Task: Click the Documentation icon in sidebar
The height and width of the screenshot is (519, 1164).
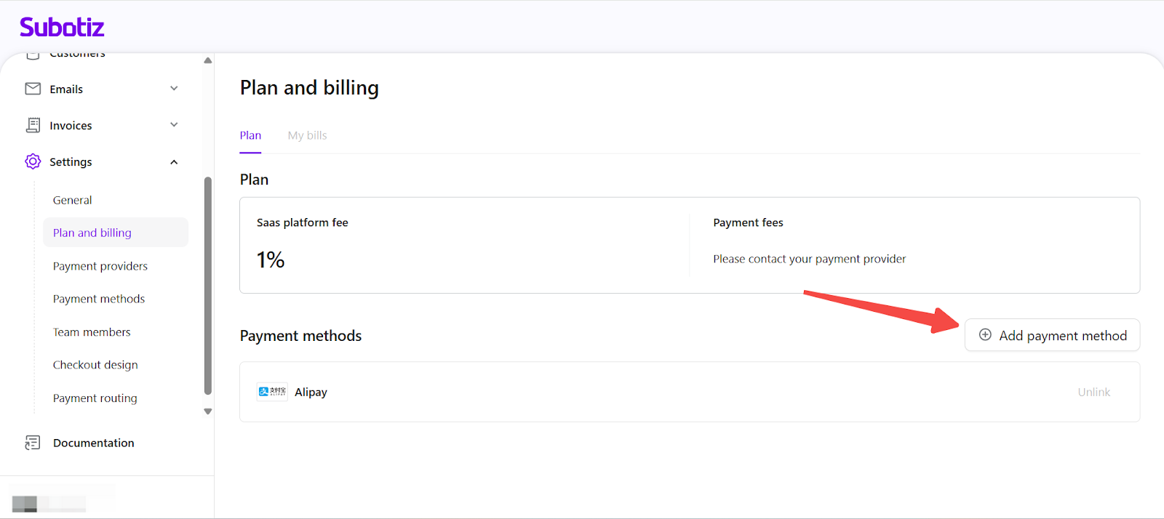Action: [33, 443]
